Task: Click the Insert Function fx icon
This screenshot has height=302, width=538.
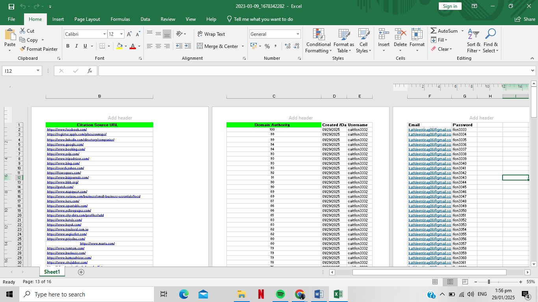Action: pyautogui.click(x=90, y=71)
